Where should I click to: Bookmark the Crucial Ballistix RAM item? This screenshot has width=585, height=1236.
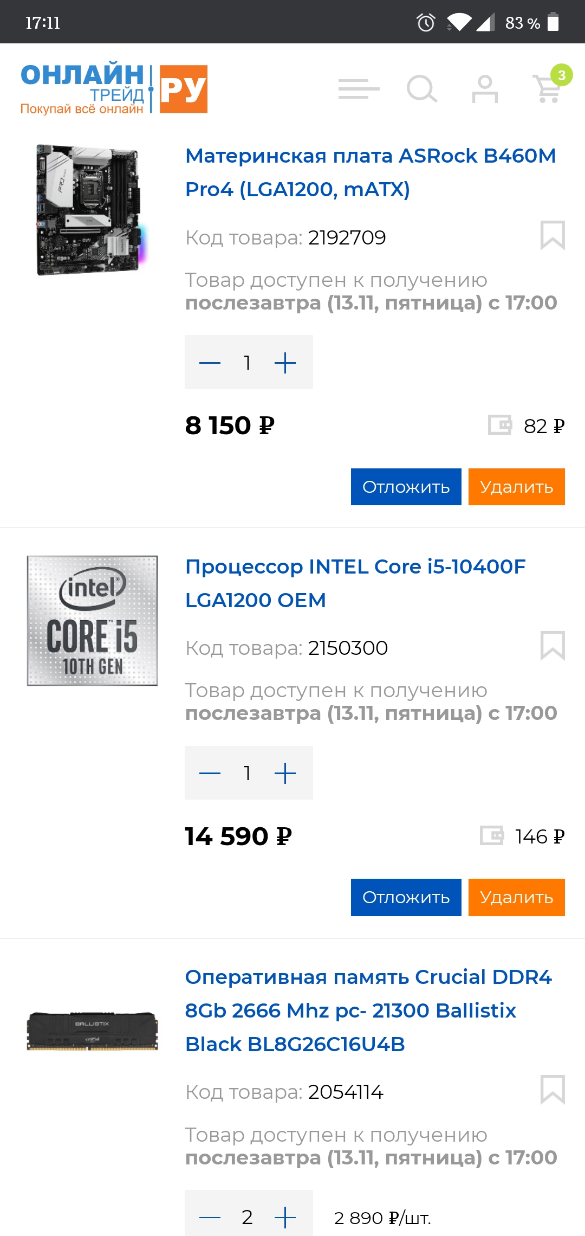click(552, 1090)
